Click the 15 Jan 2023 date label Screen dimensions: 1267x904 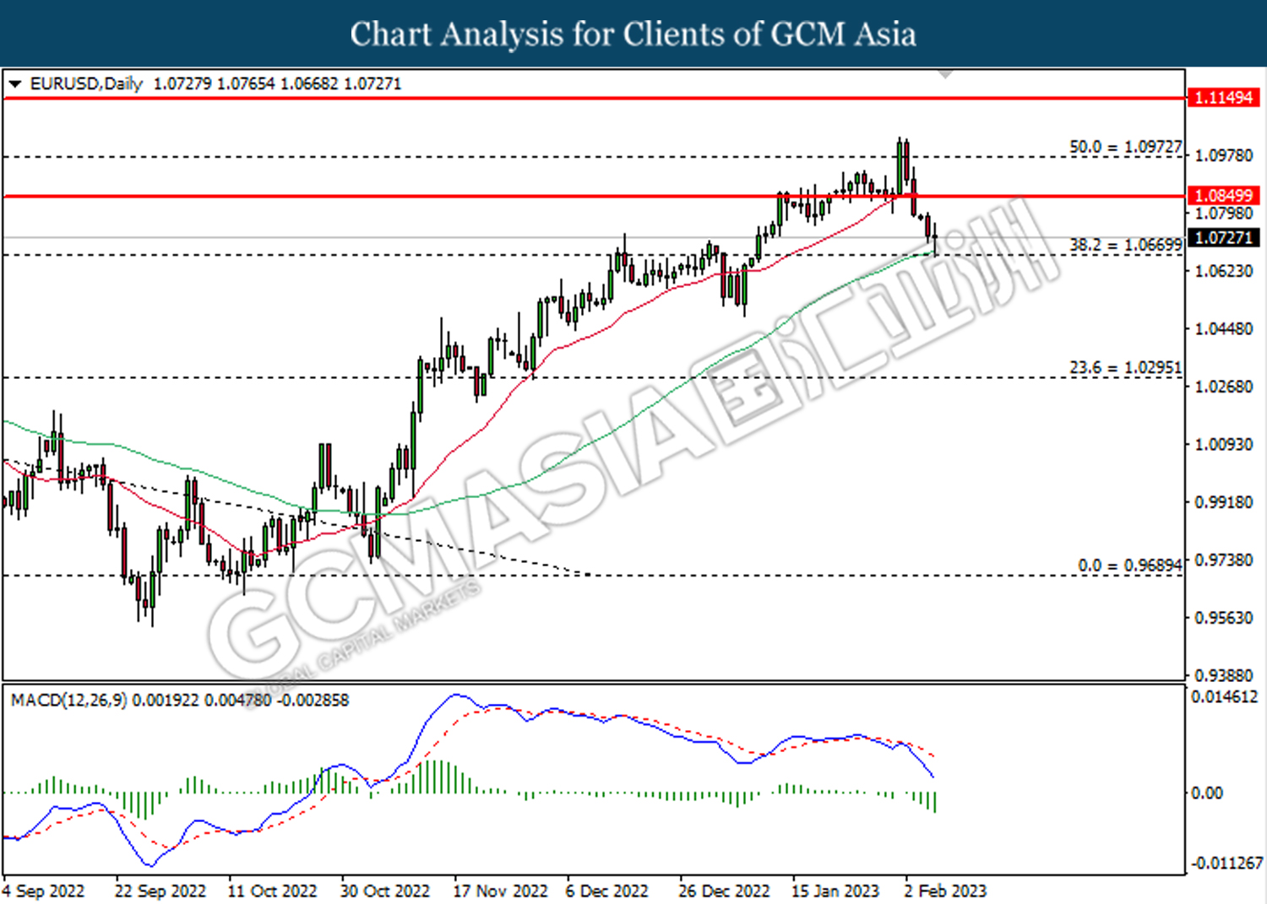835,891
